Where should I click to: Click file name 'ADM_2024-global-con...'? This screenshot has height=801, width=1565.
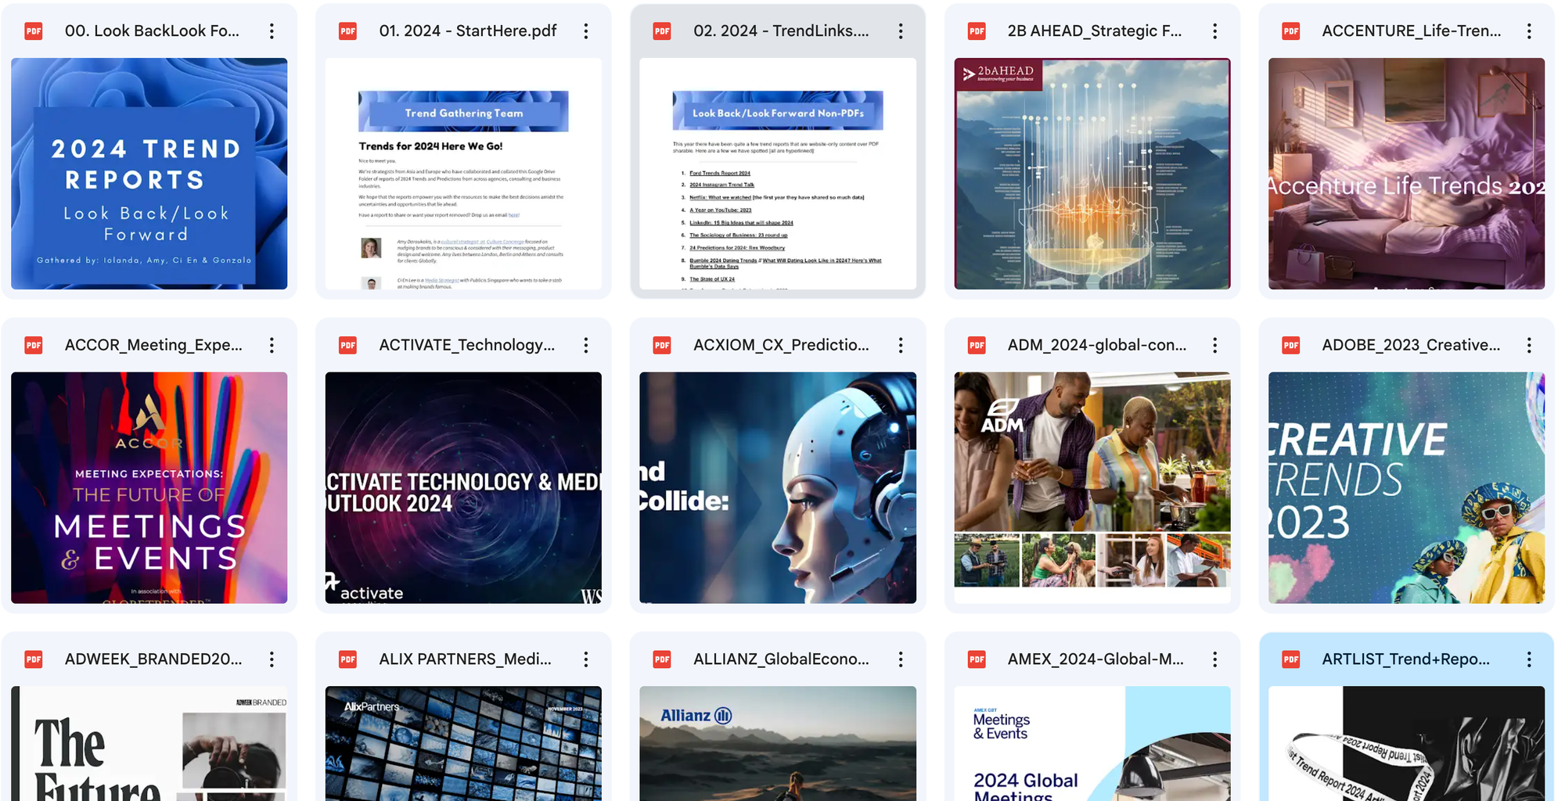(1097, 345)
